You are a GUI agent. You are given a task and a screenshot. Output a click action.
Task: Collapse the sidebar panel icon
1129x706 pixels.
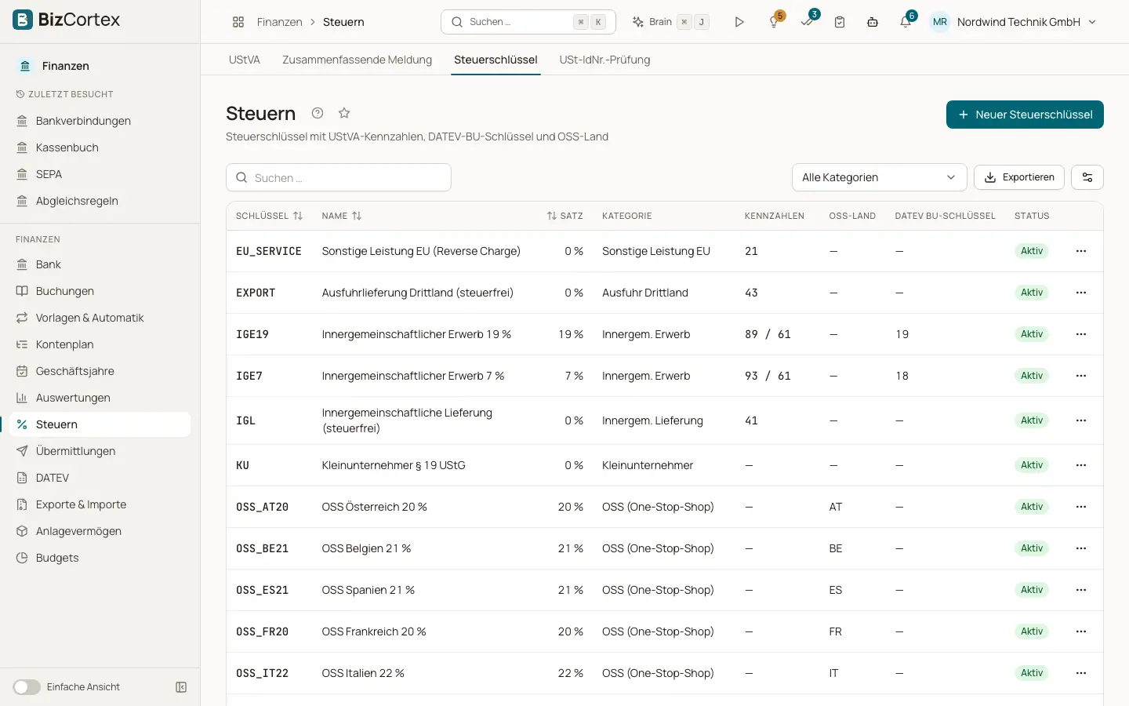tap(181, 687)
